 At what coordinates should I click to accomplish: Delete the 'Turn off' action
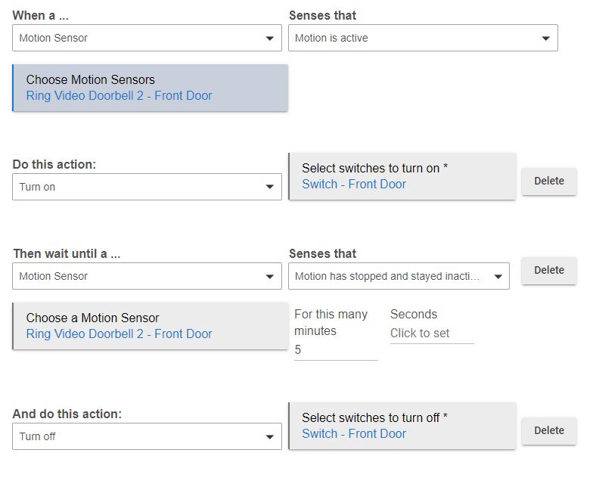pyautogui.click(x=549, y=431)
